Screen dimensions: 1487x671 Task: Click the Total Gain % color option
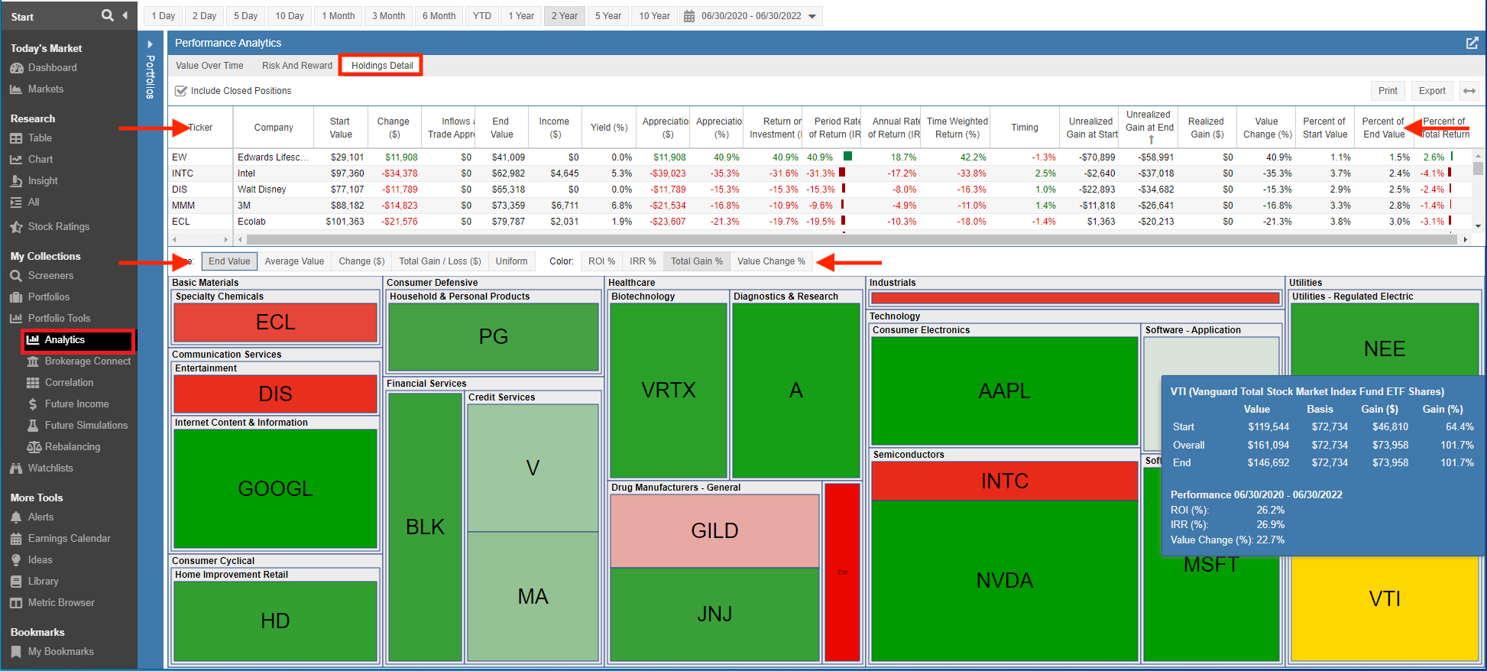coord(697,261)
